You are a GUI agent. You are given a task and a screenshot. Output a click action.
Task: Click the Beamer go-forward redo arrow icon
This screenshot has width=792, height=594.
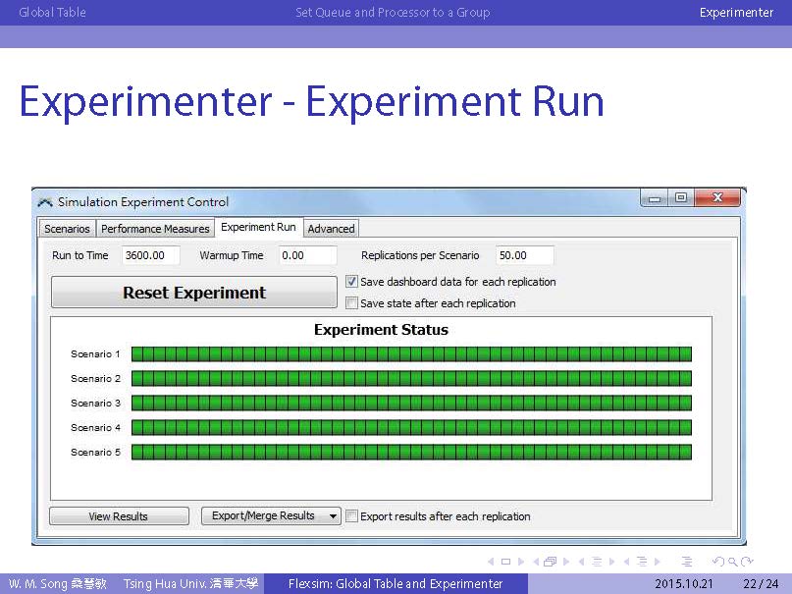(747, 563)
